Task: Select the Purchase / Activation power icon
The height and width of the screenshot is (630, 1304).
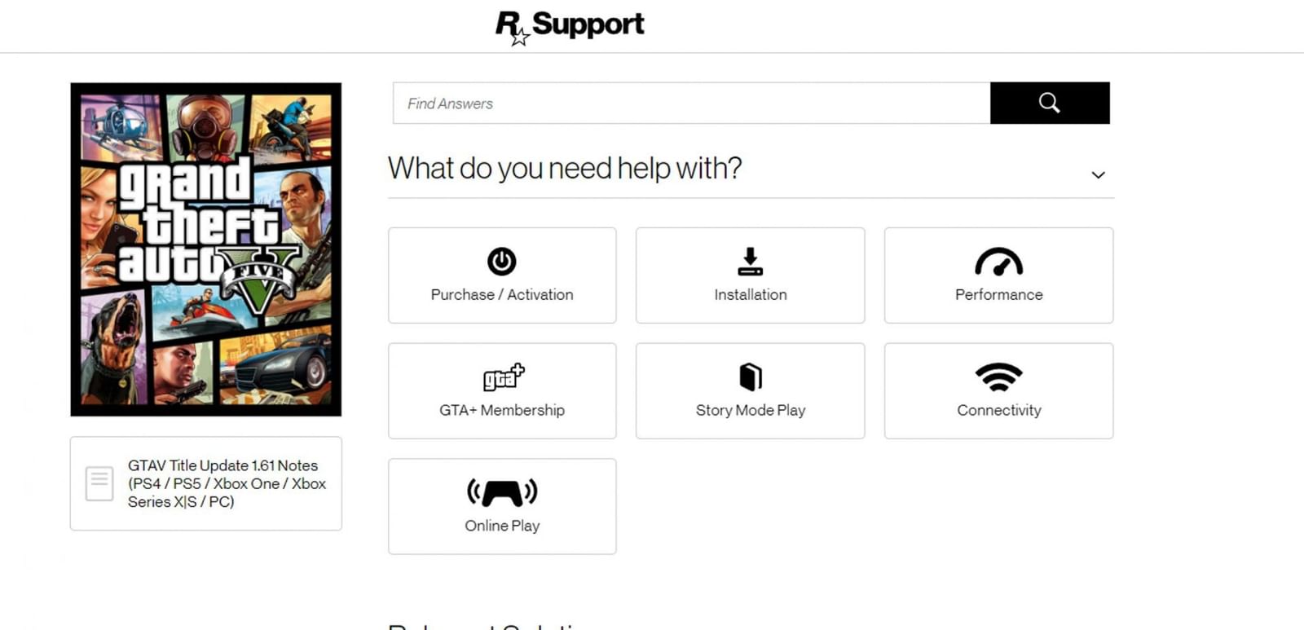Action: click(x=501, y=262)
